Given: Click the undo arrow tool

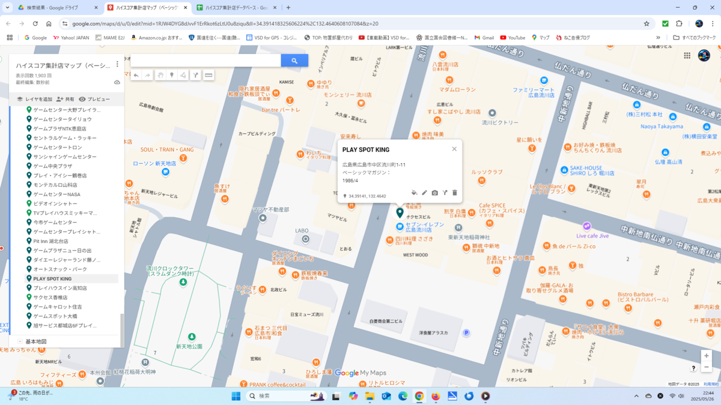Looking at the screenshot, I should [x=136, y=76].
